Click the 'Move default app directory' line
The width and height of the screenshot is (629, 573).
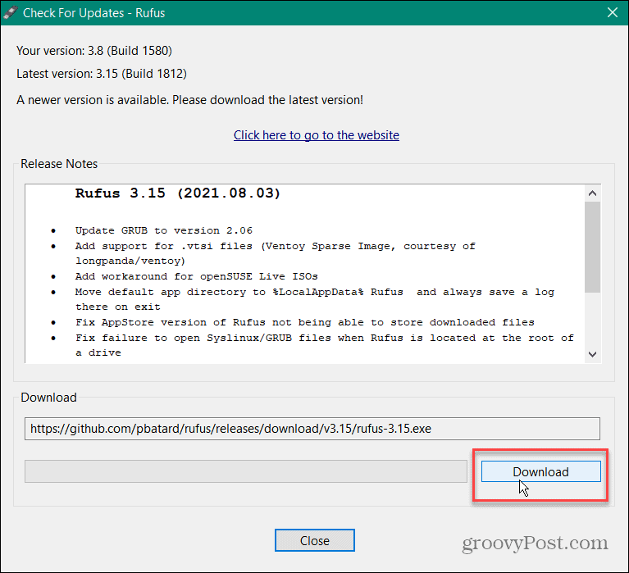[315, 299]
